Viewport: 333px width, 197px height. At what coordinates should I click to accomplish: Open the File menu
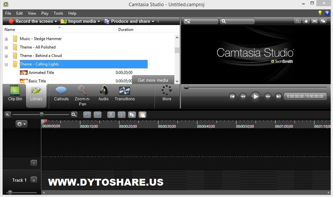(8, 13)
